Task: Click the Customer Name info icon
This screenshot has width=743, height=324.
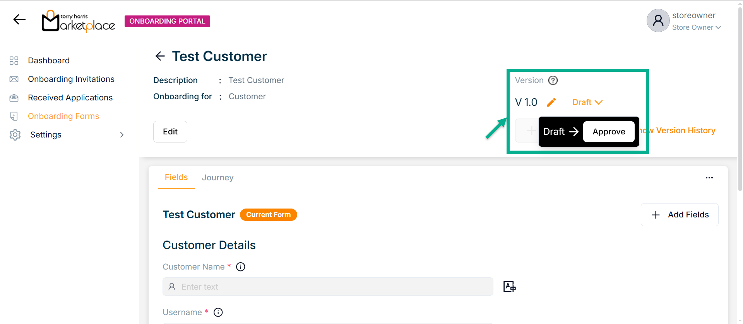Action: (241, 267)
